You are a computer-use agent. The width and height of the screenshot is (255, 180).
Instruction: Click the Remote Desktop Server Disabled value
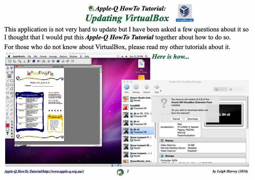(192, 148)
